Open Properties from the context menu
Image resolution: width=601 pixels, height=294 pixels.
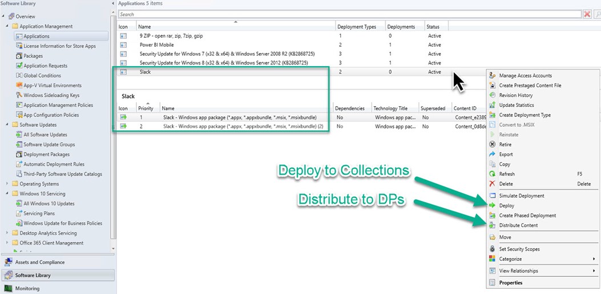[510, 283]
